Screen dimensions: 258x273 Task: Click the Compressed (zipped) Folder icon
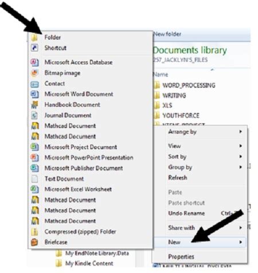pos(34,232)
